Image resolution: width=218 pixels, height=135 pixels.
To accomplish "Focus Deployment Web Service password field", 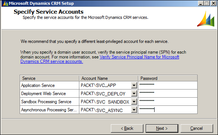I will tap(168, 93).
